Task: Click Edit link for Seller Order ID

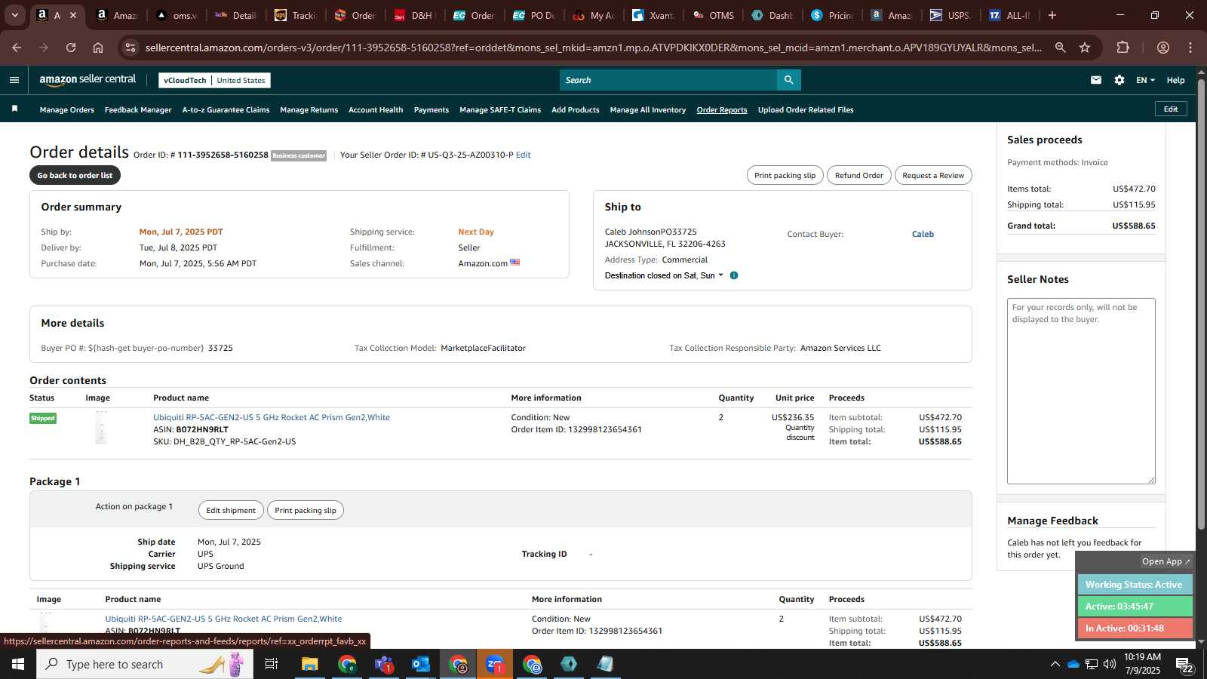Action: click(523, 155)
